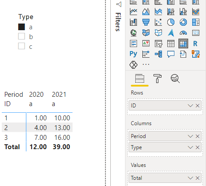
Task: Open the Type field dropdown chevron
Action: [190, 147]
